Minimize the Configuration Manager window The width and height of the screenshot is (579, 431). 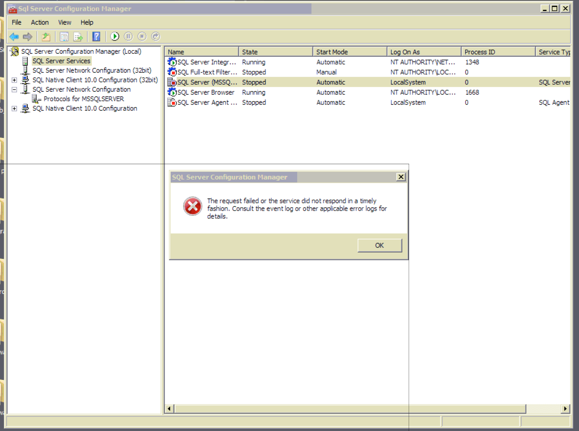[x=545, y=9]
